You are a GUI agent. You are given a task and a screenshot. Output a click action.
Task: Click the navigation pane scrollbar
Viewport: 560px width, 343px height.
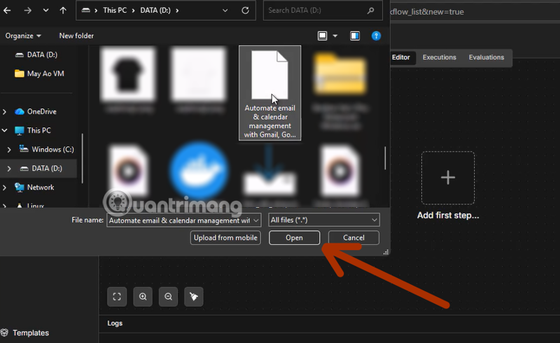[83, 158]
